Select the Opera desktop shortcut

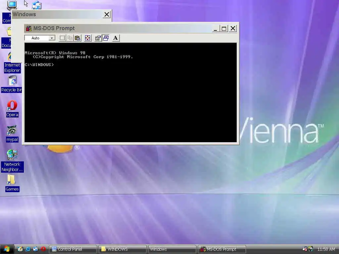coord(12,109)
